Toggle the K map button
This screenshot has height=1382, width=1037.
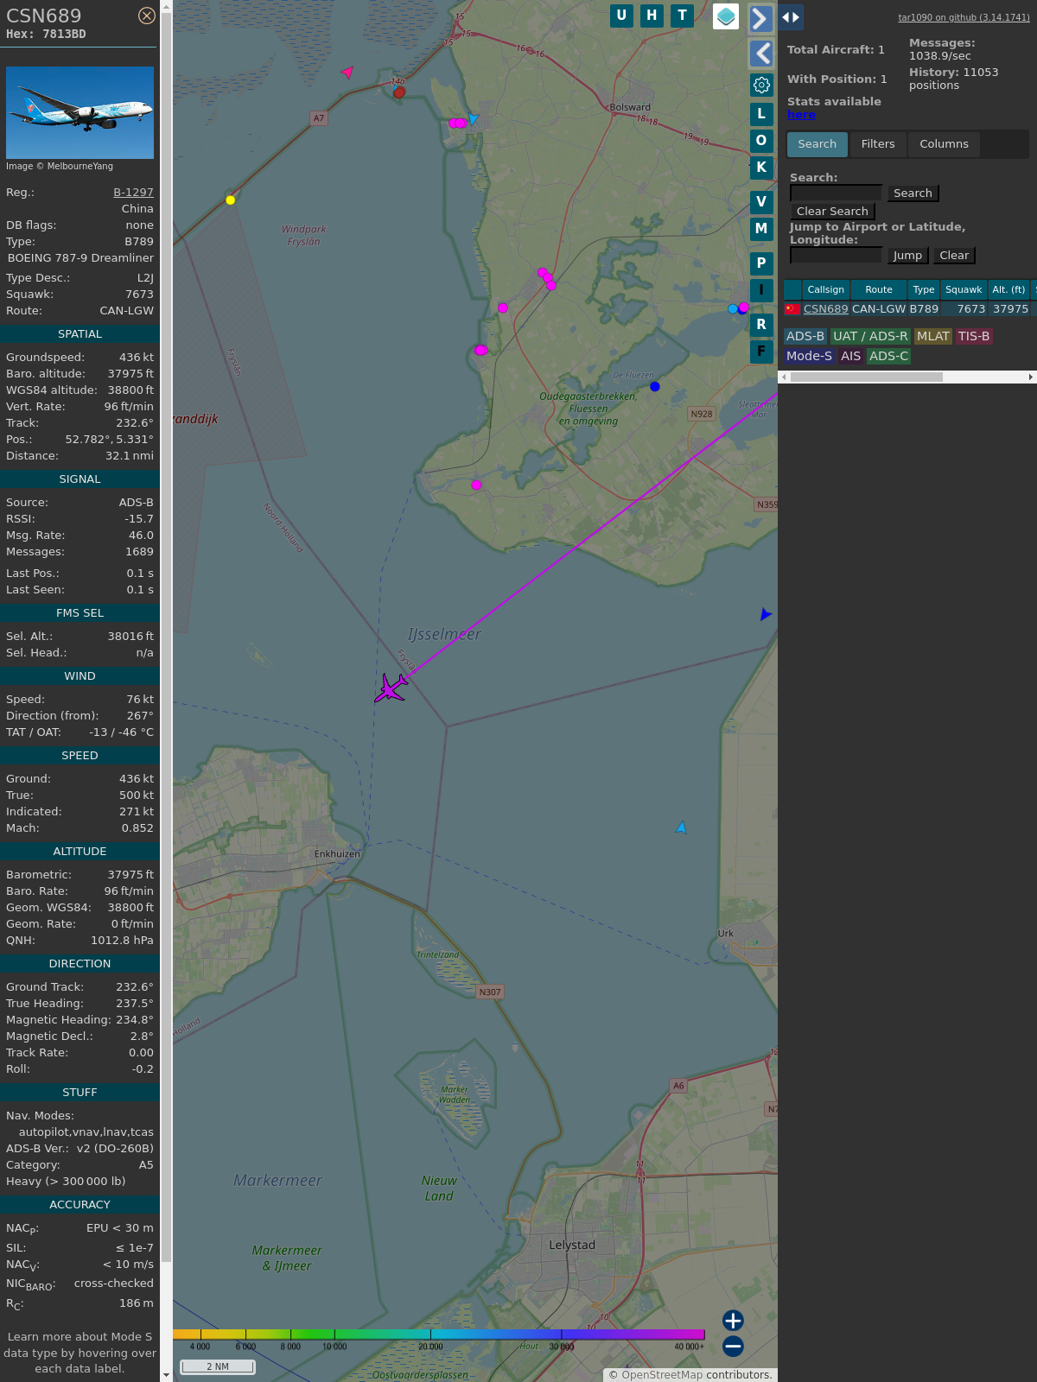(x=761, y=167)
